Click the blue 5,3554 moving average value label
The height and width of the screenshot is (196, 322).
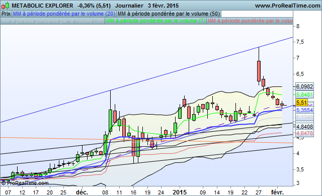pyautogui.click(x=304, y=110)
